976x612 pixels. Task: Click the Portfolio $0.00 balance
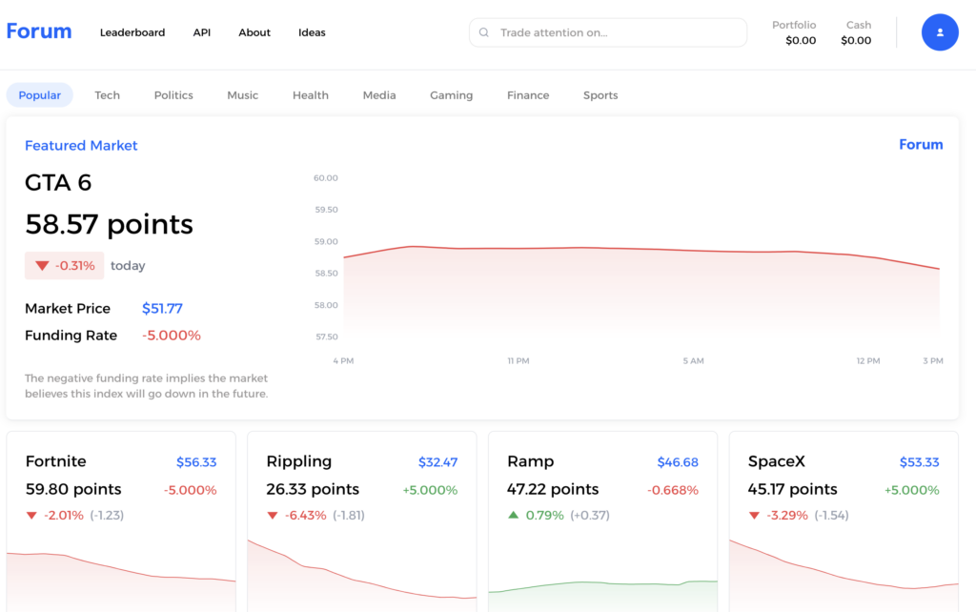[x=794, y=32]
